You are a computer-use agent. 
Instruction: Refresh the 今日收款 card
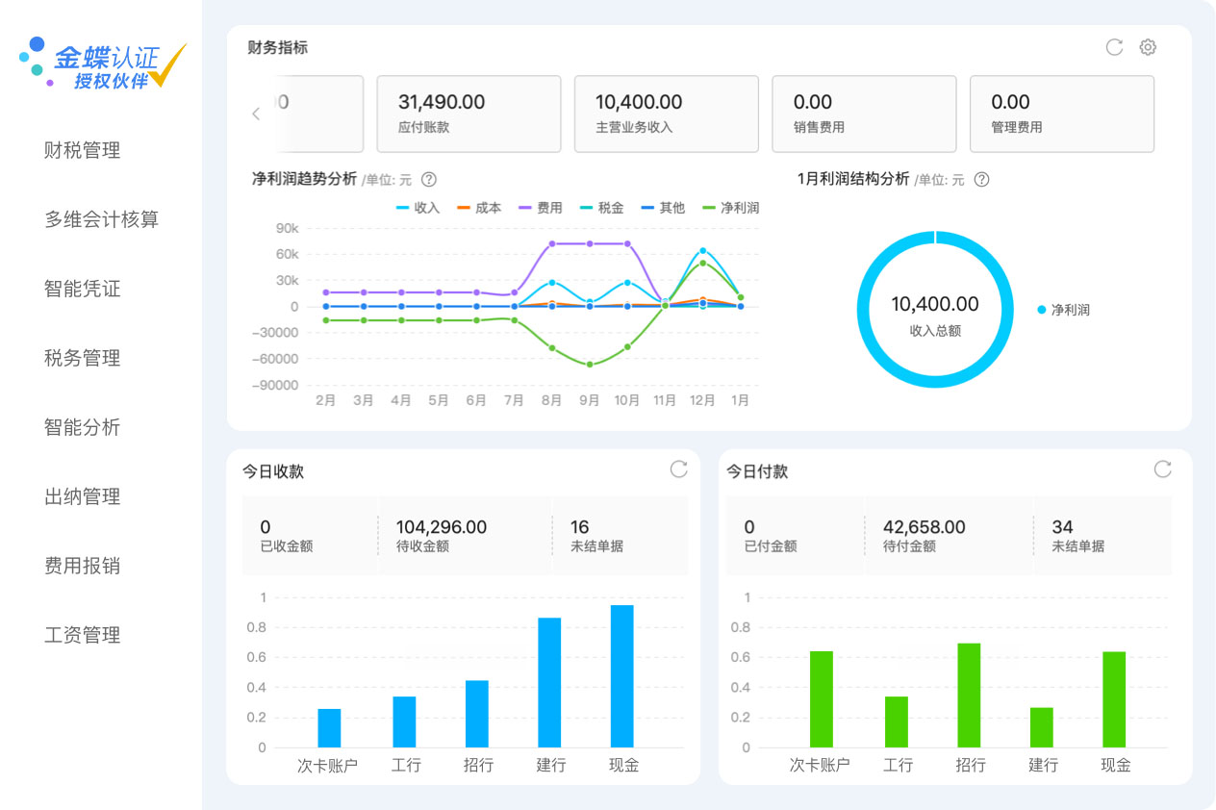679,469
